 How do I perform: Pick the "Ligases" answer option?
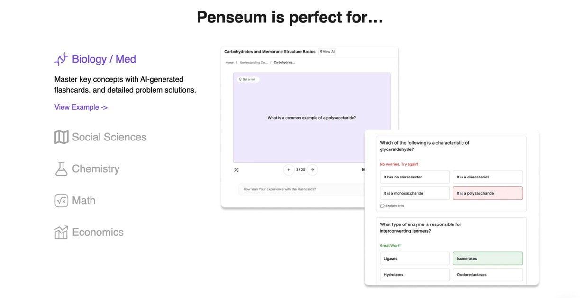415,259
